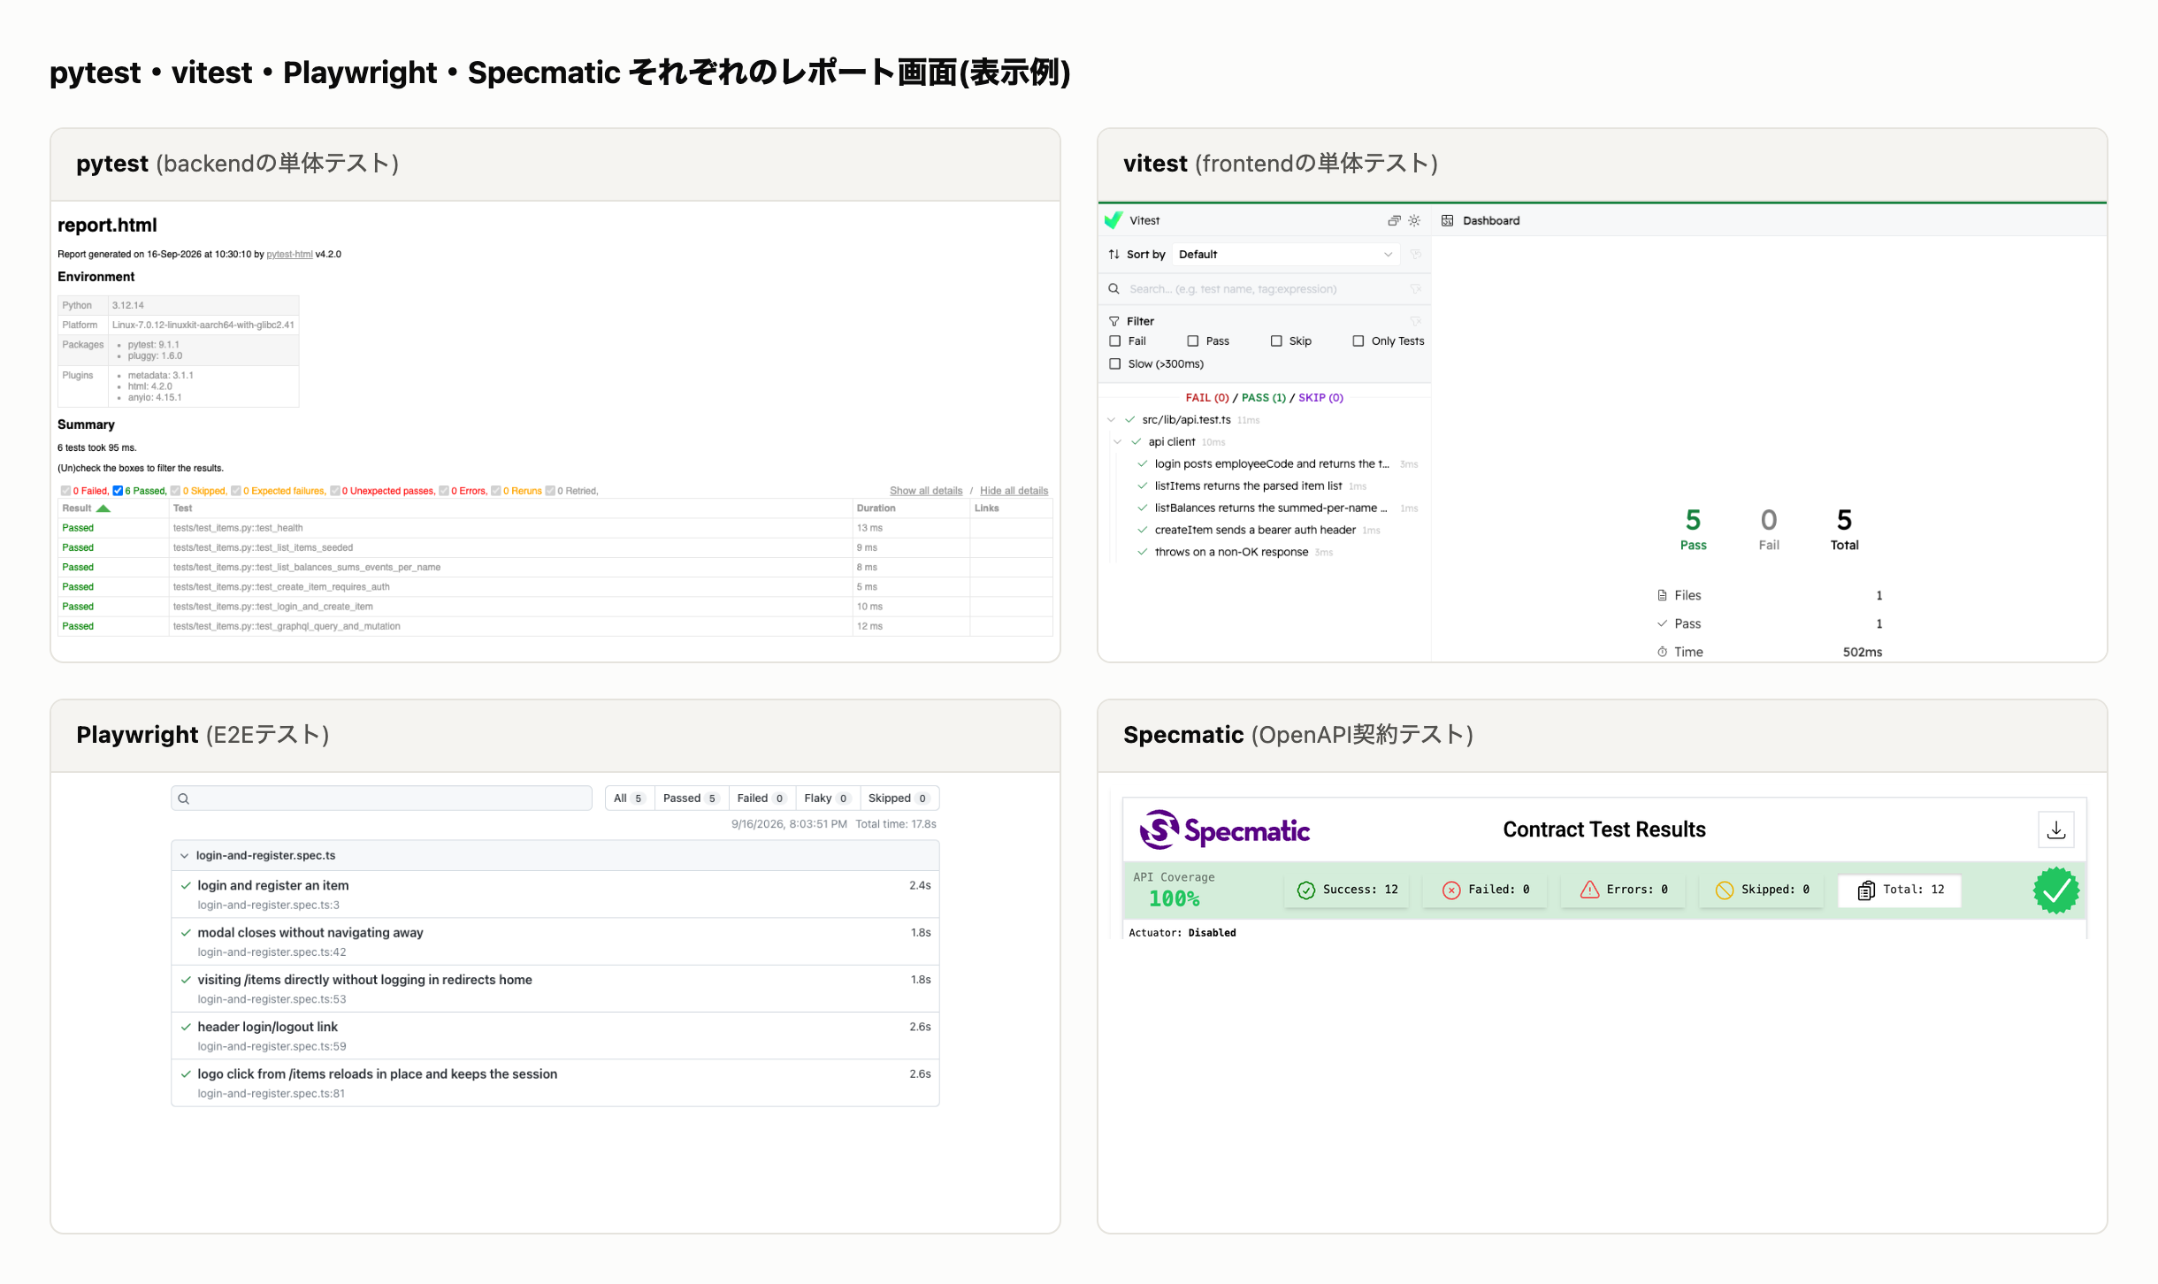
Task: Click the Failed red cross icon
Action: tap(1451, 890)
